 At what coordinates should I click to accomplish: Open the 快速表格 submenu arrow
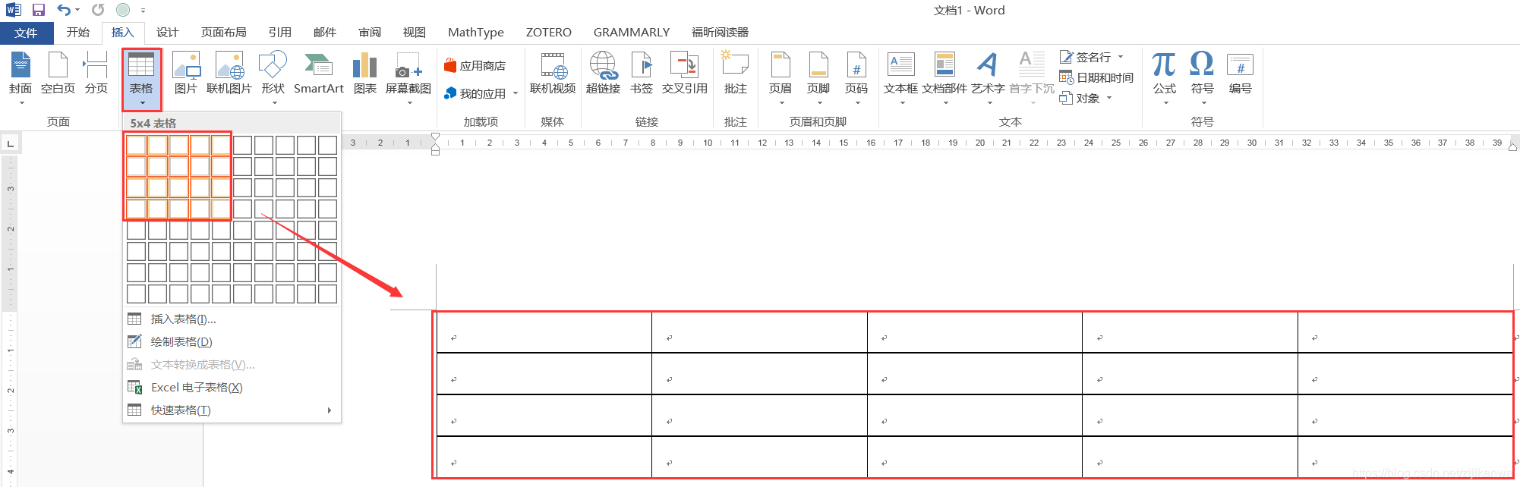pyautogui.click(x=330, y=410)
